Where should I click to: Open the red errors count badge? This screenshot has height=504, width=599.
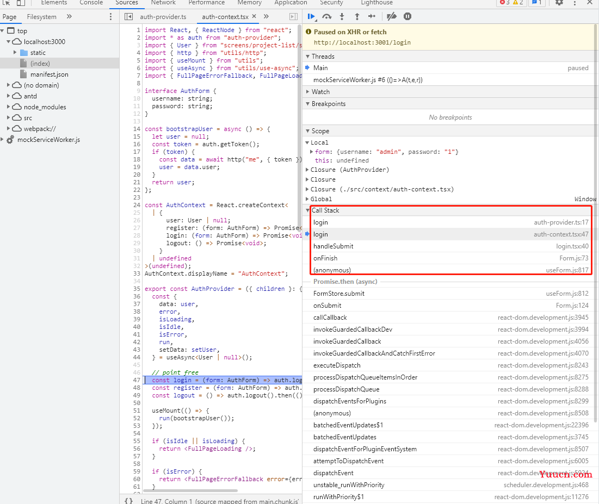pos(505,3)
